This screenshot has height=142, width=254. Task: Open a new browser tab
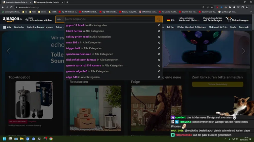[67, 2]
